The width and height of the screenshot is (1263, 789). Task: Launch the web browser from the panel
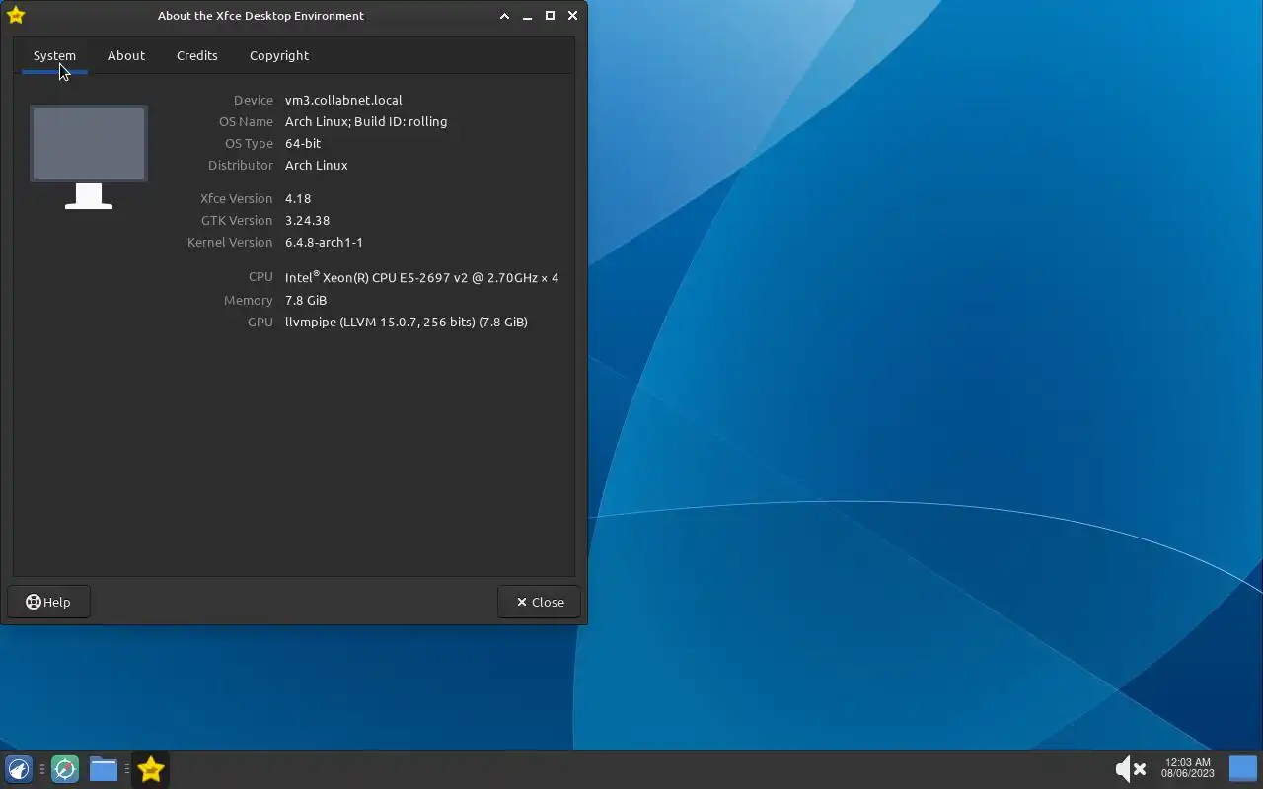pos(65,769)
